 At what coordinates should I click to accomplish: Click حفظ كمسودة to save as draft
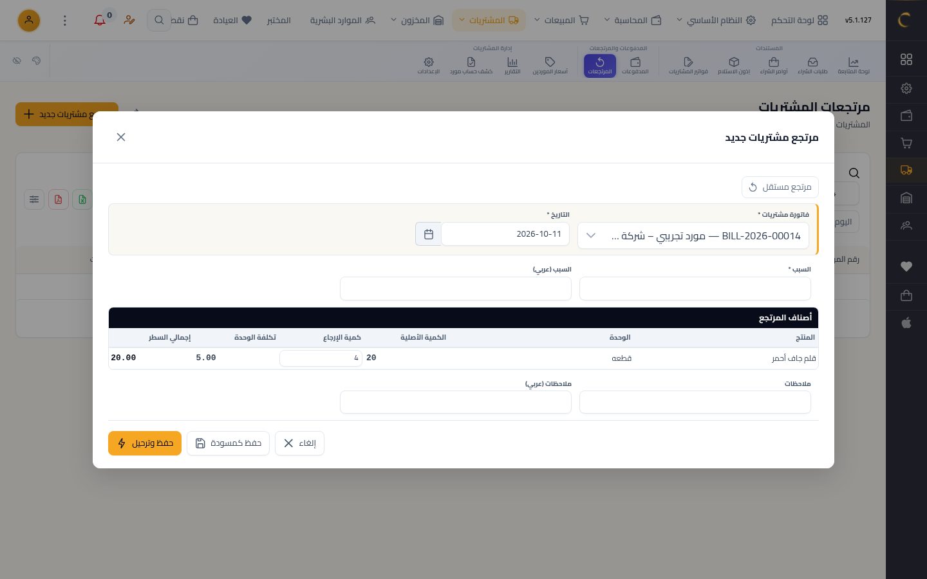pos(228,443)
